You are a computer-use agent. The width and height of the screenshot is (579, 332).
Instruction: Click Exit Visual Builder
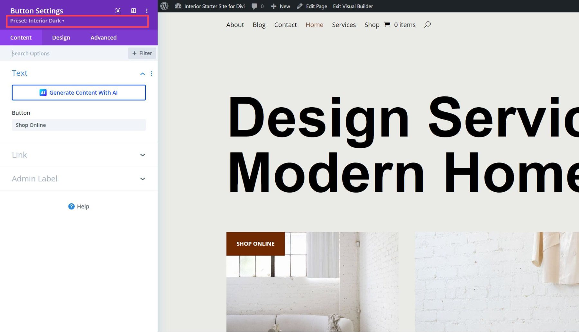click(x=353, y=6)
